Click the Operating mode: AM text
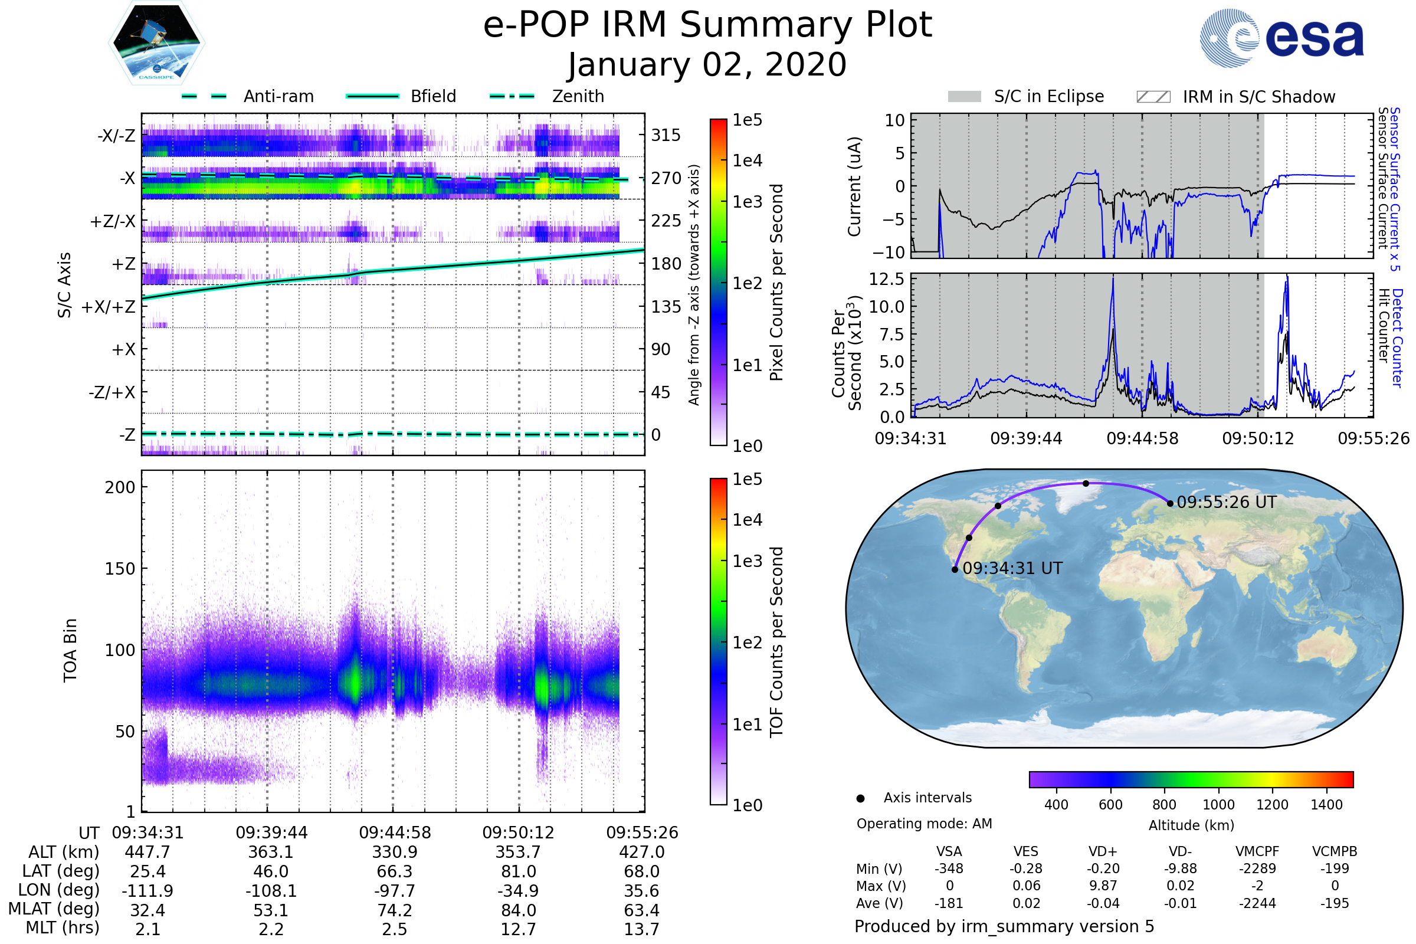Screen dimensions: 1416x944 click(924, 824)
